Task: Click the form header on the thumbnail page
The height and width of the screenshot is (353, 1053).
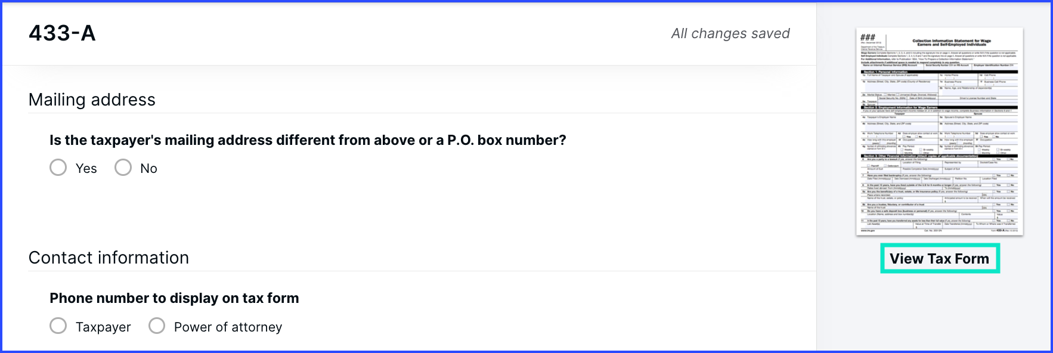Action: (x=940, y=42)
